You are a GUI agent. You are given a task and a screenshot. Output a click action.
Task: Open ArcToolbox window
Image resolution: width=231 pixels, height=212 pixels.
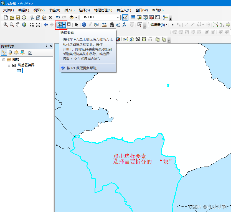pos(151,17)
